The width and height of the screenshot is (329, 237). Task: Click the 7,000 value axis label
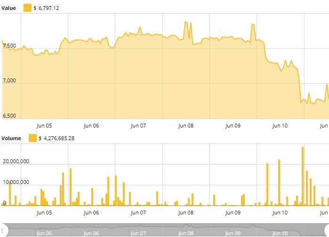(9, 81)
